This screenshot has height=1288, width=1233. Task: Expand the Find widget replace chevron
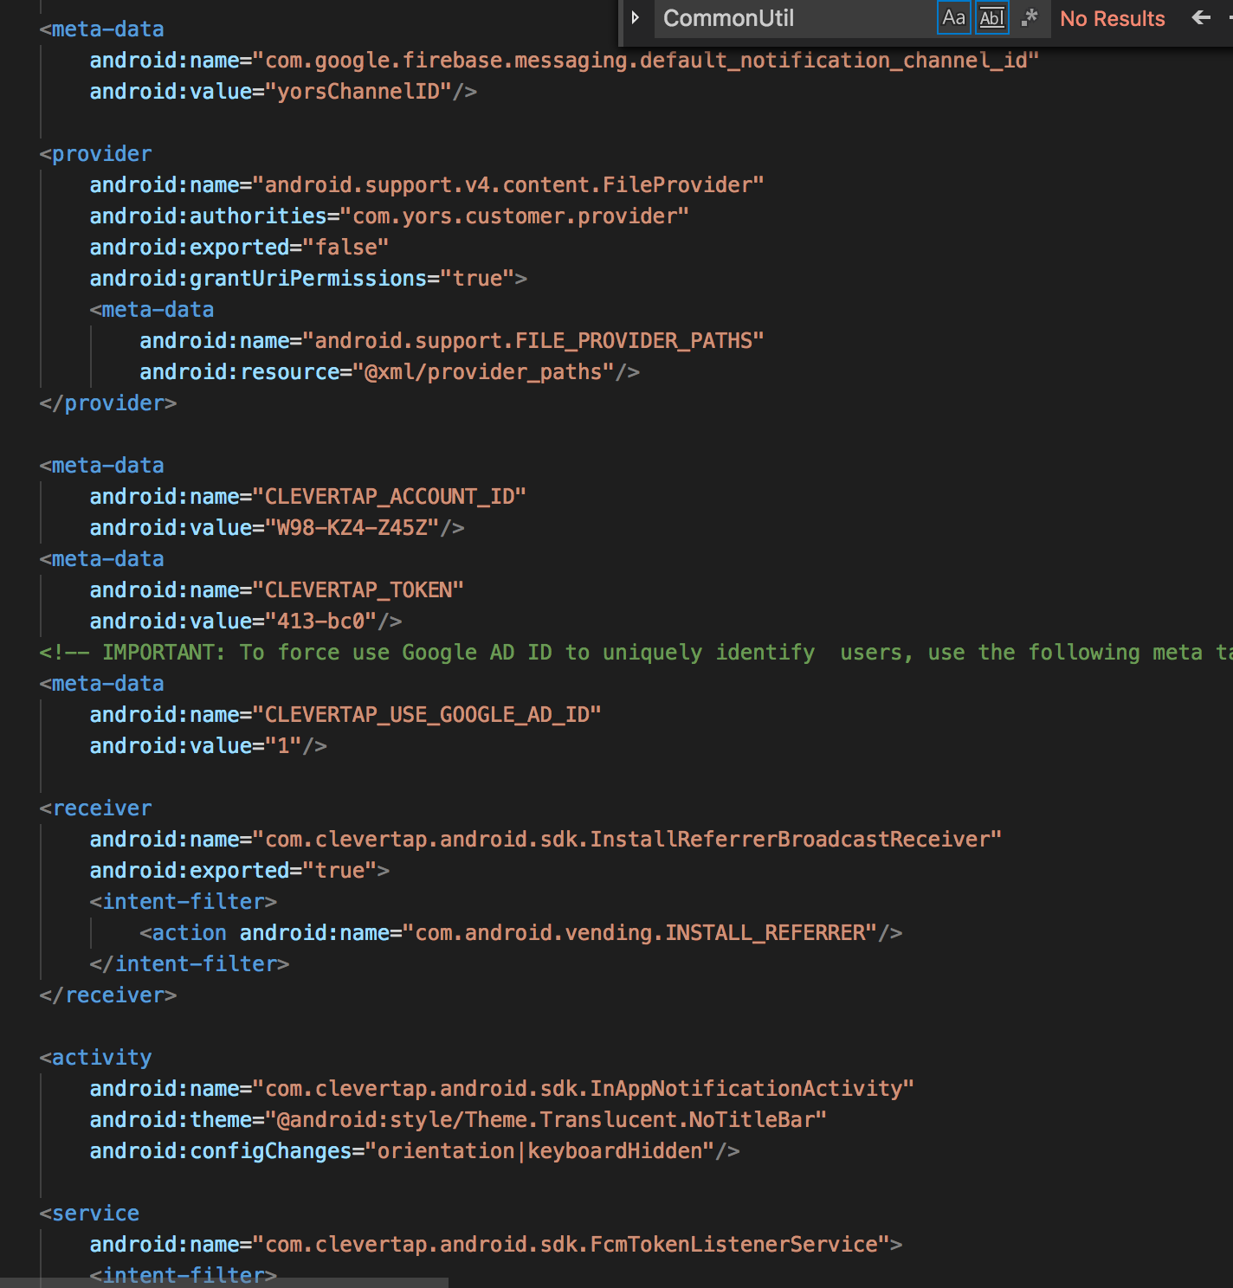click(x=636, y=17)
